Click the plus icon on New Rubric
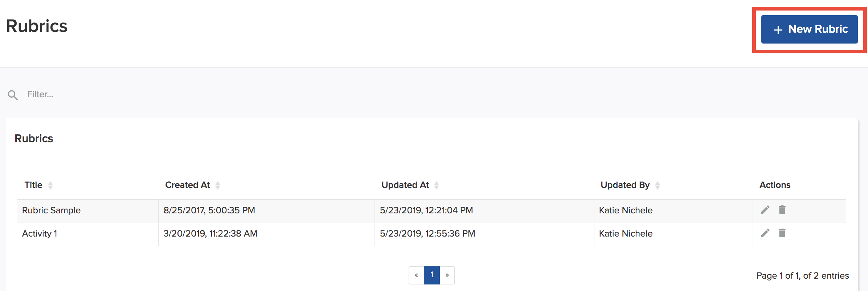This screenshot has width=868, height=291. pos(778,29)
